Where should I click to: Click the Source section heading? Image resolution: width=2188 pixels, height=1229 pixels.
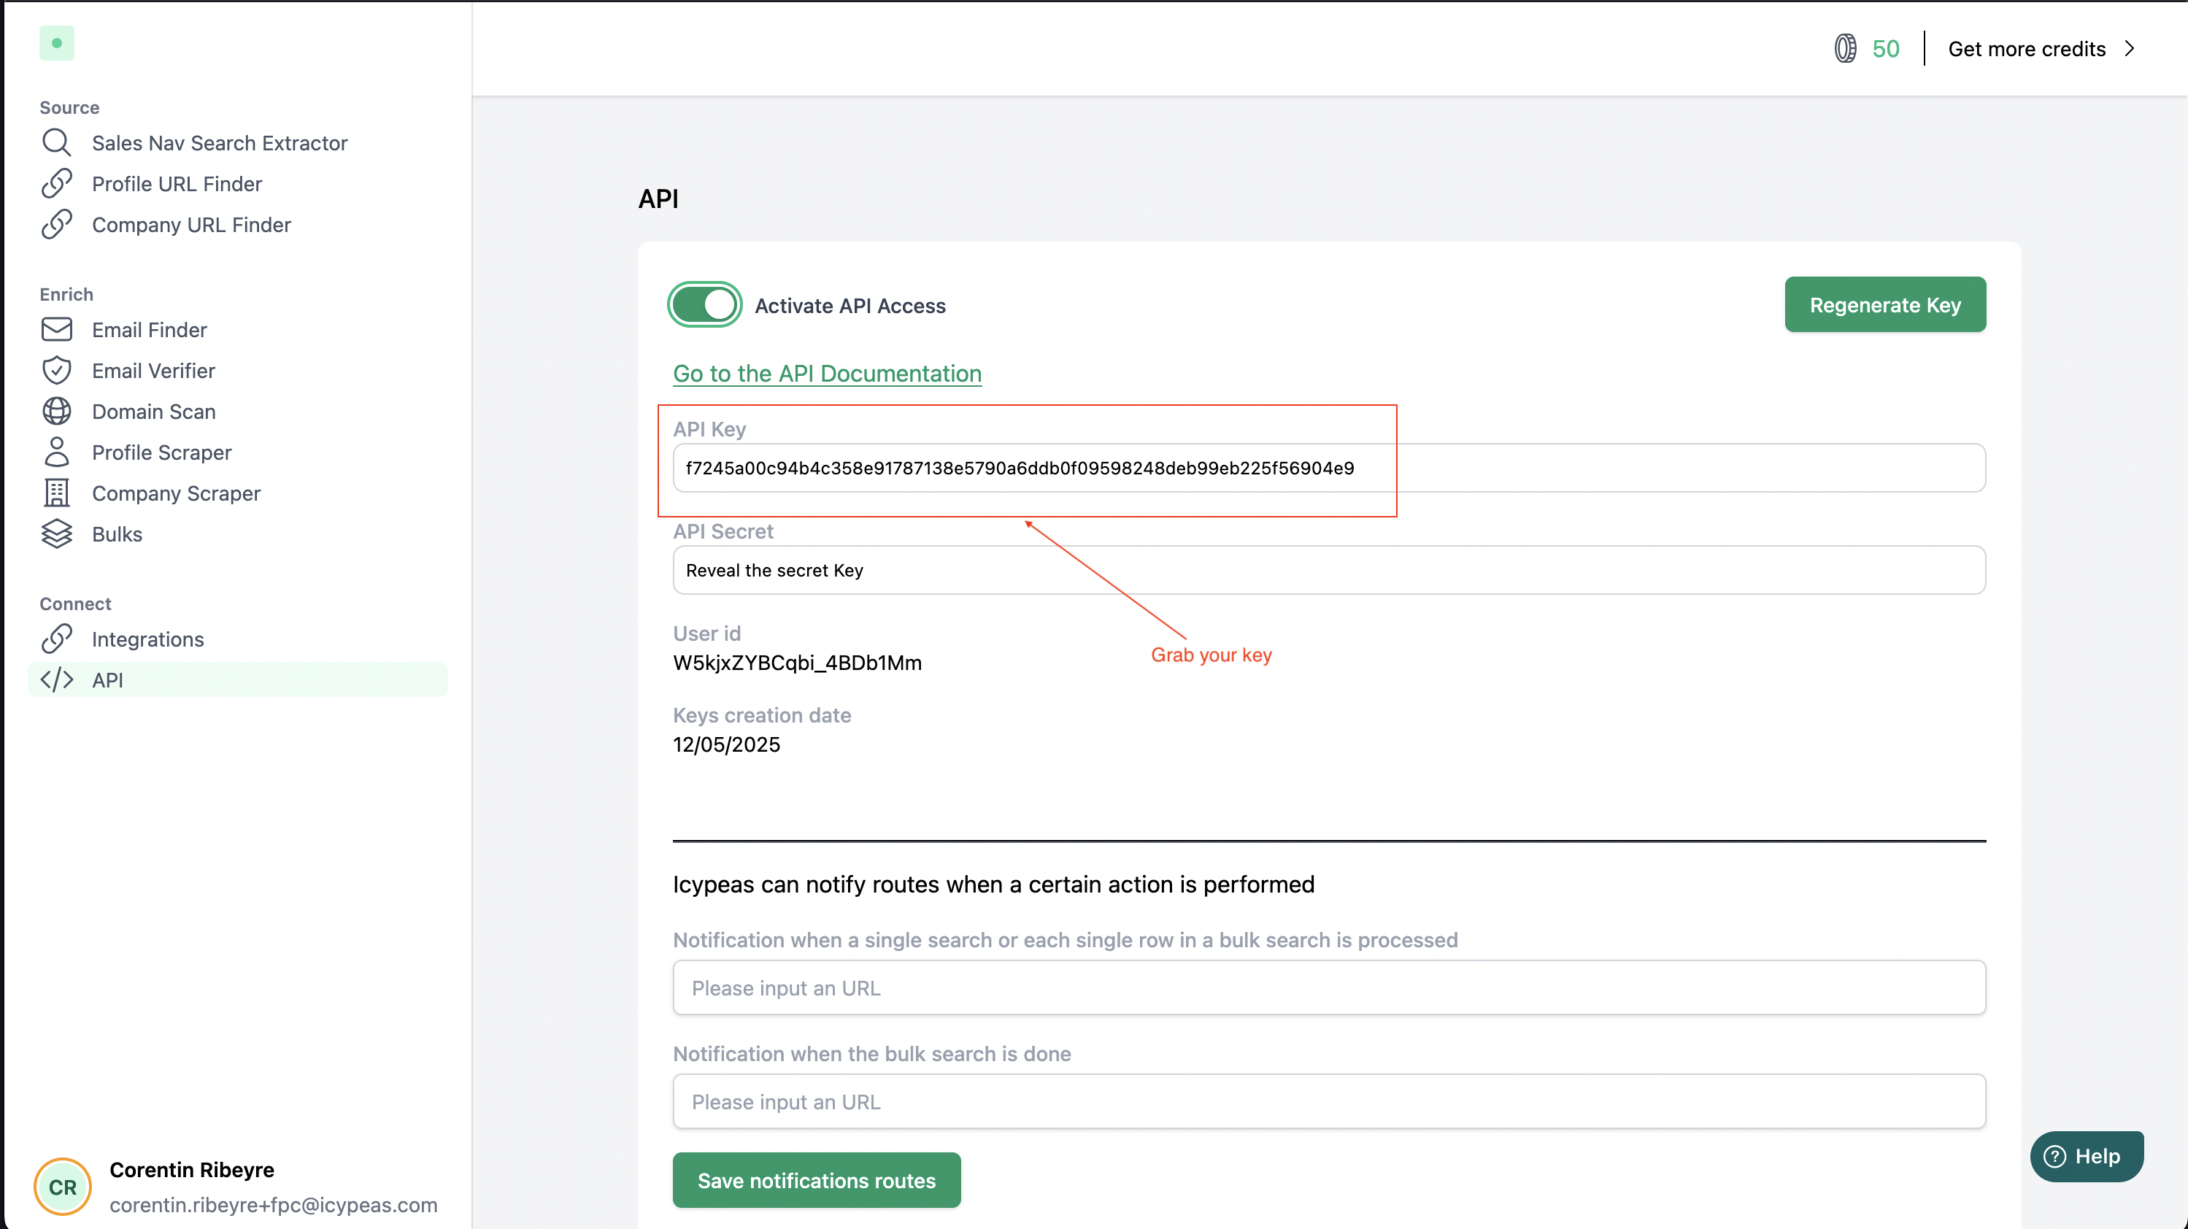[x=69, y=107]
